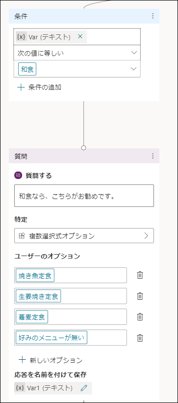This screenshot has width=178, height=403.
Task: Open the 条件 node options menu
Action: [153, 16]
